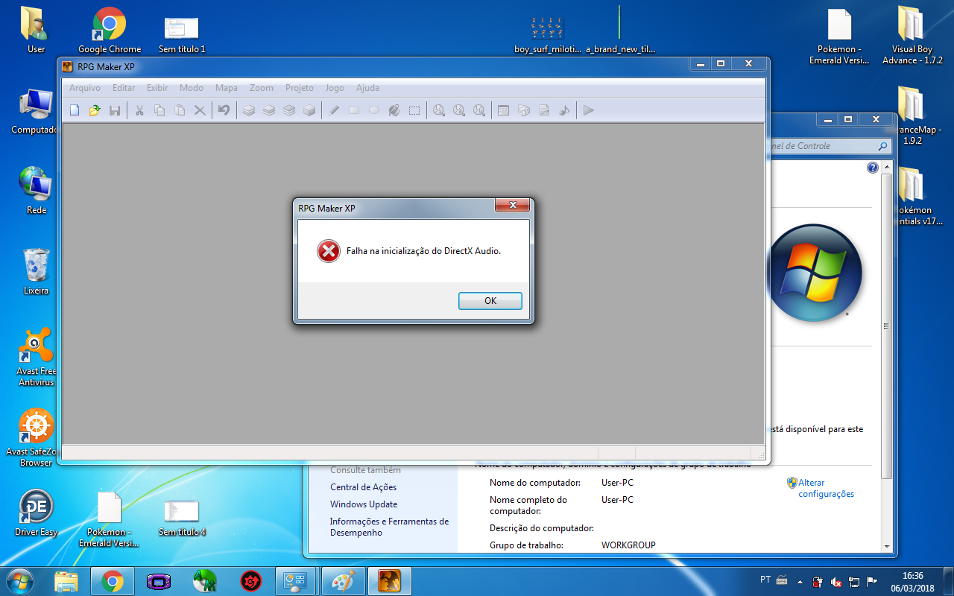The image size is (954, 596).
Task: Select the Flood Fill tool
Action: 394,110
